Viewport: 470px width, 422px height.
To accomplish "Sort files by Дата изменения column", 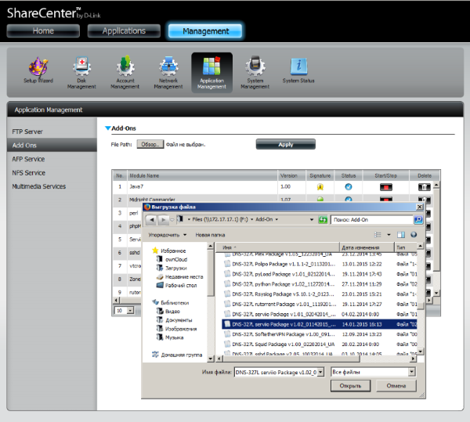I will coord(367,247).
